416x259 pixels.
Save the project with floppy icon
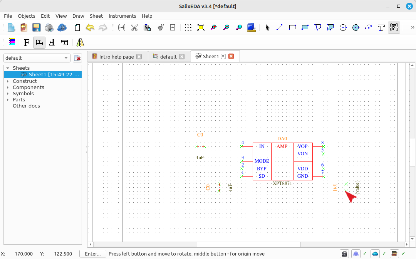36,27
